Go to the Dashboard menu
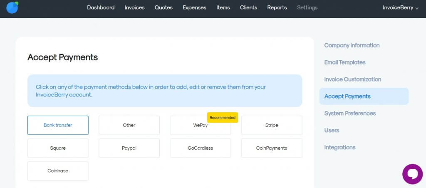Viewport: 426px width, 188px height. (x=101, y=7)
